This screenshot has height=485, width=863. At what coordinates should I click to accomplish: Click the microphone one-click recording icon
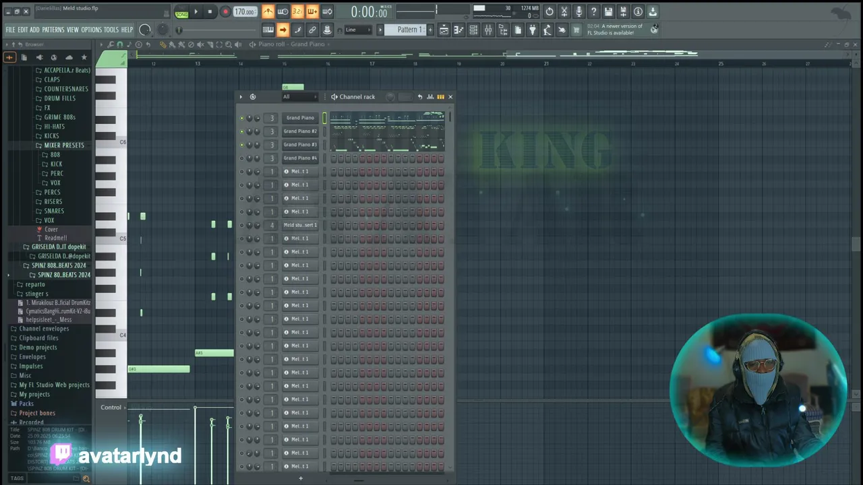(x=578, y=11)
